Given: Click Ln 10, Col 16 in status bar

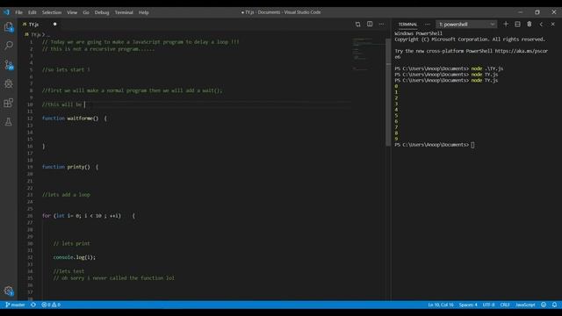Looking at the screenshot, I should pyautogui.click(x=441, y=305).
